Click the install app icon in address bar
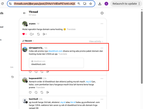143x109 pixels. pos(85,4)
